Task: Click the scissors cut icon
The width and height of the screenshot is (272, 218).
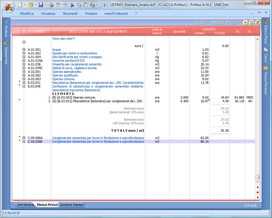Action: point(72,5)
